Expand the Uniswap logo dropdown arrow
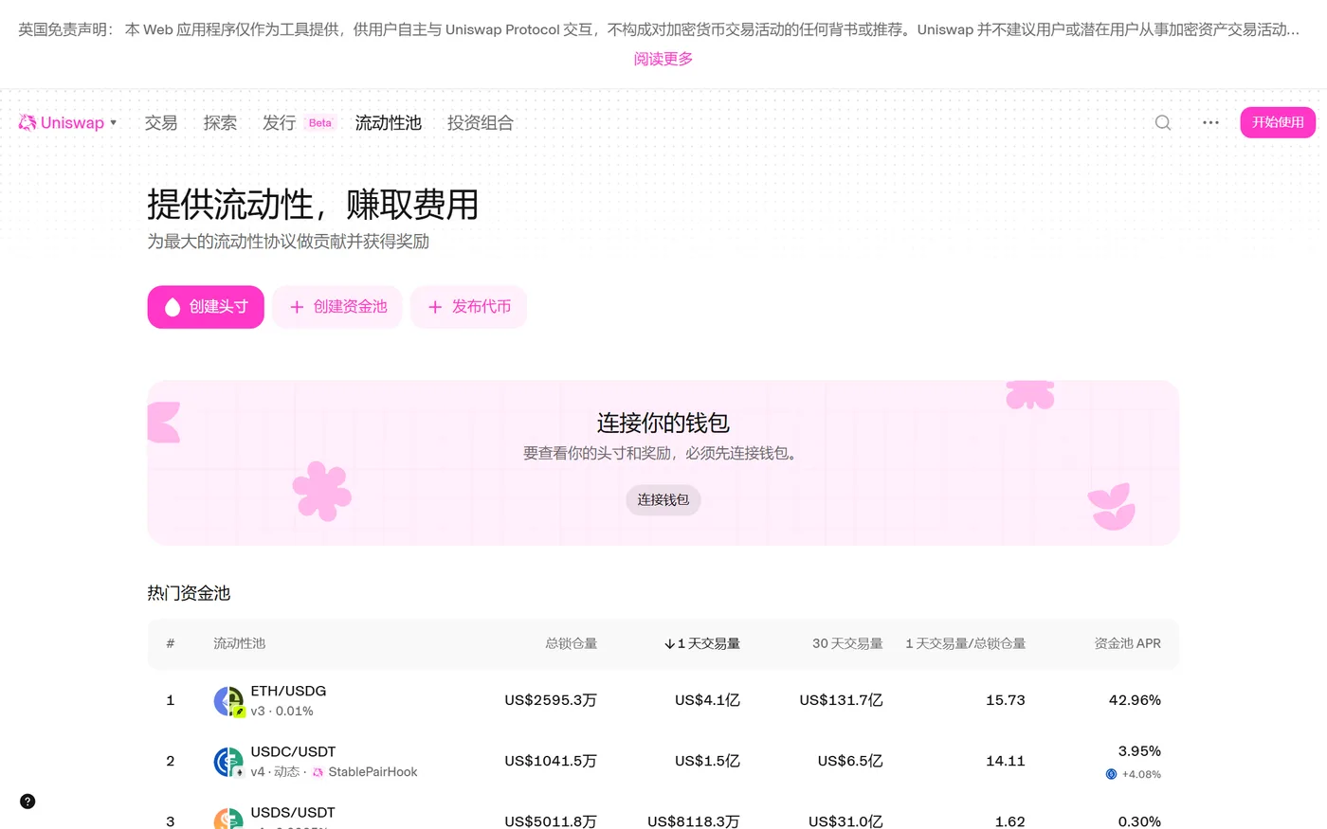 [114, 122]
